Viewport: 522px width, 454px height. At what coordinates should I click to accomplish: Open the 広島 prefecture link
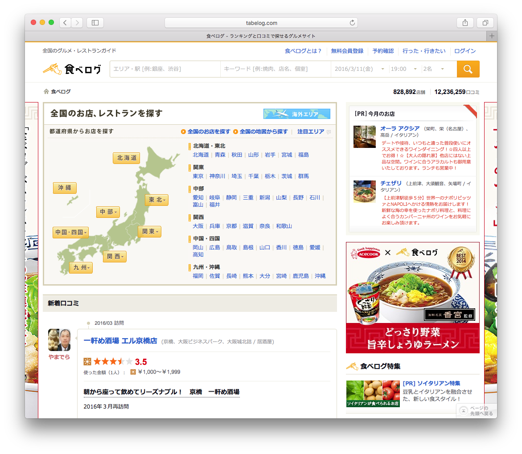(x=215, y=247)
